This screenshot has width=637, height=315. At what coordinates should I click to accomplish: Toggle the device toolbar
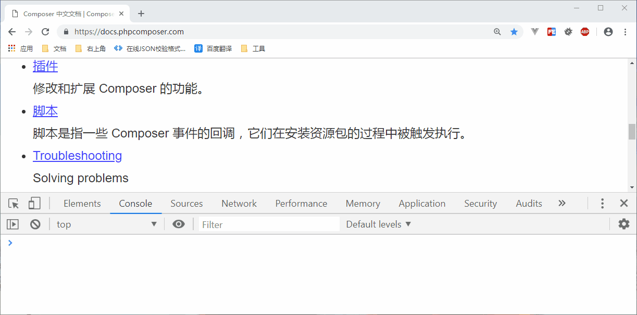(34, 204)
